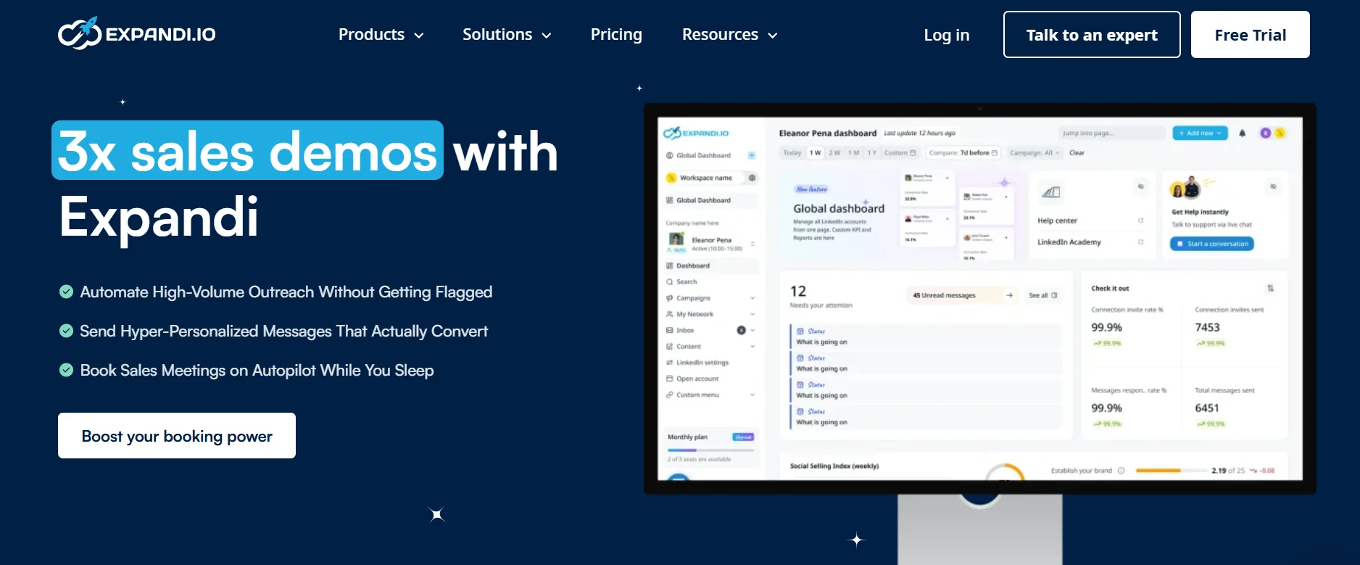Click arrow next to 45 Unread messages
Screen dimensions: 1360x565
[1009, 295]
